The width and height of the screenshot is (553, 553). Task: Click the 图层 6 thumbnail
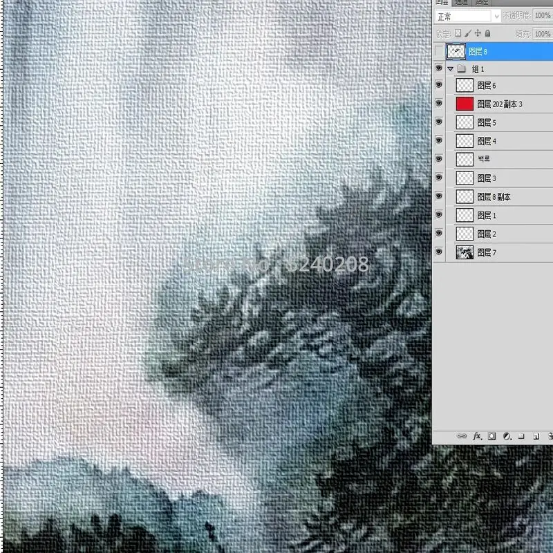(x=465, y=85)
